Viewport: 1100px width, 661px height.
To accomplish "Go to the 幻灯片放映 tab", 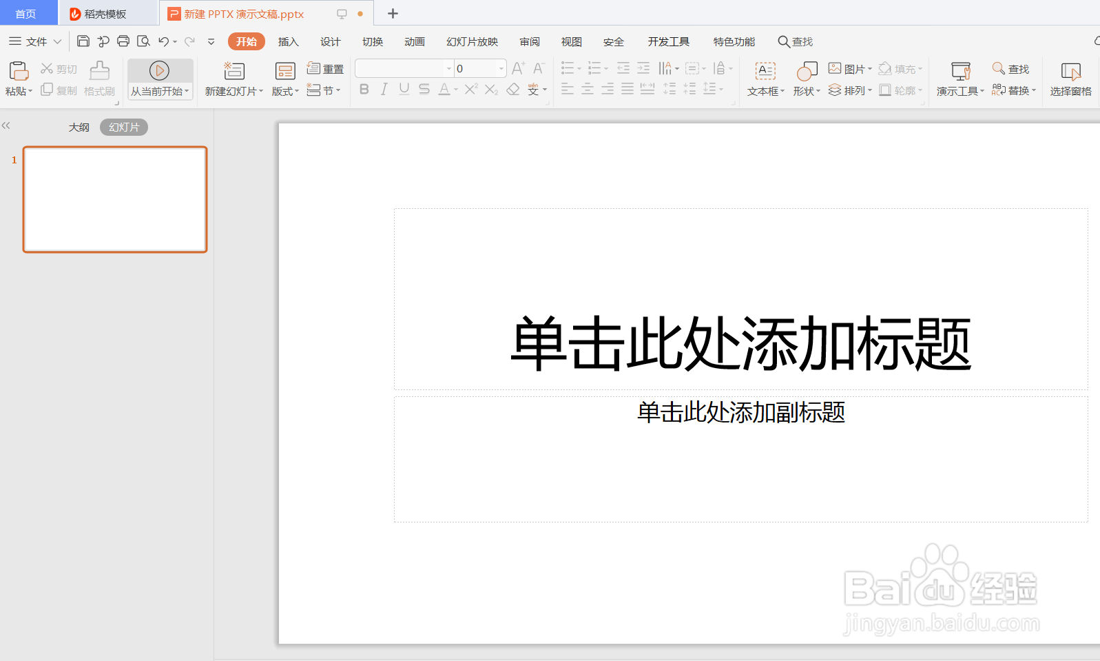I will point(472,41).
